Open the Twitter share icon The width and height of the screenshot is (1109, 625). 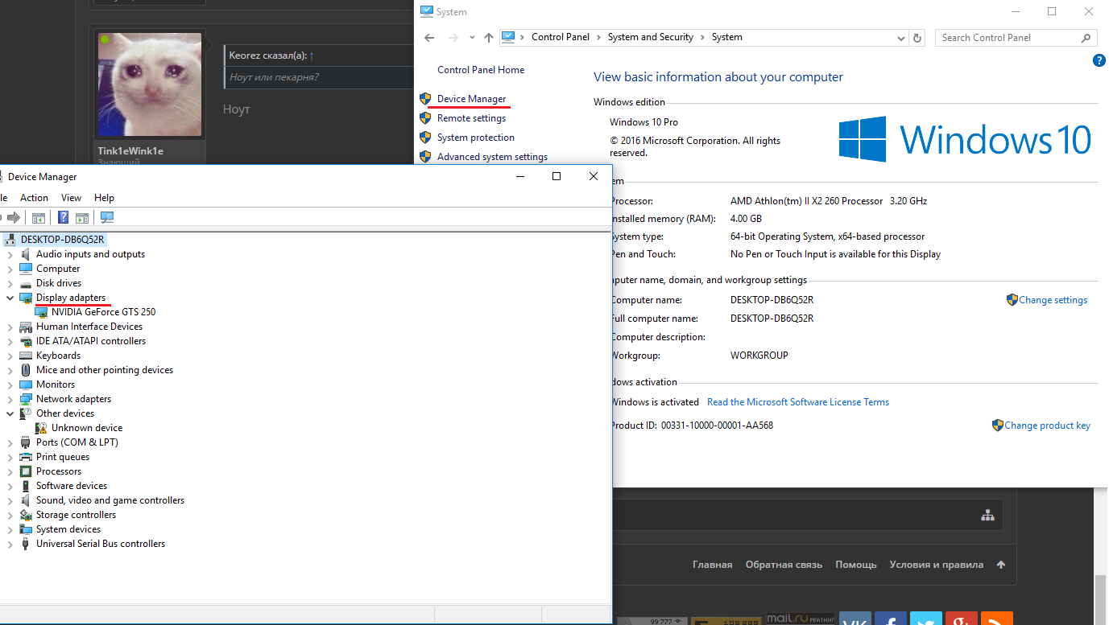[x=925, y=619]
